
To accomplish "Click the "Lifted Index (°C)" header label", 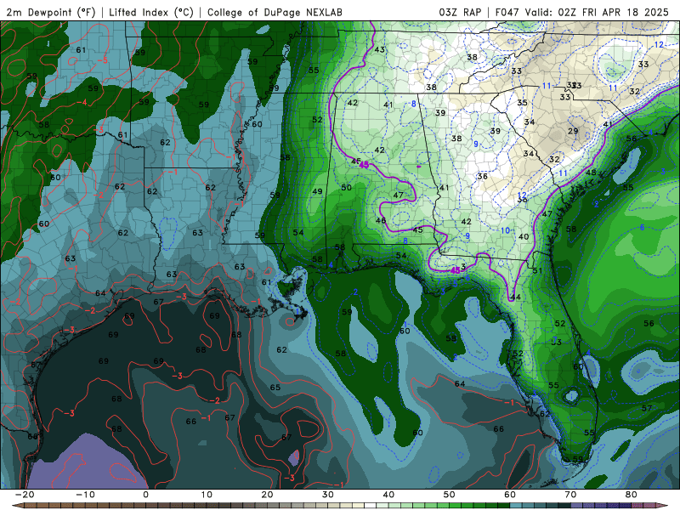I will pyautogui.click(x=151, y=12).
